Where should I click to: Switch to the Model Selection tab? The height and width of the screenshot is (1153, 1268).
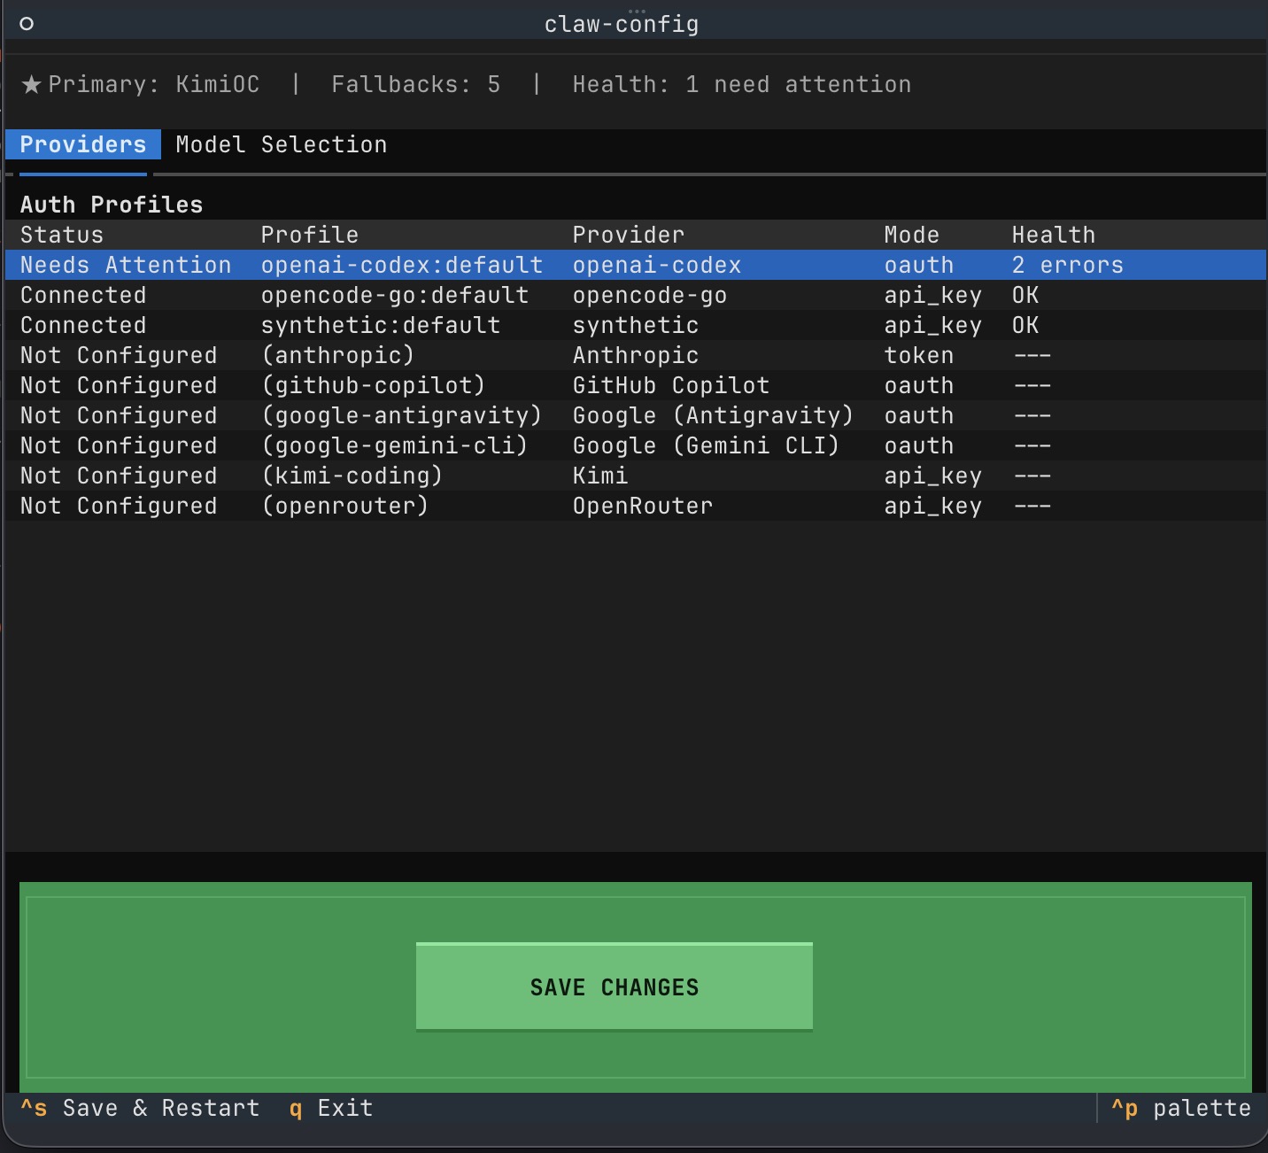pyautogui.click(x=281, y=144)
